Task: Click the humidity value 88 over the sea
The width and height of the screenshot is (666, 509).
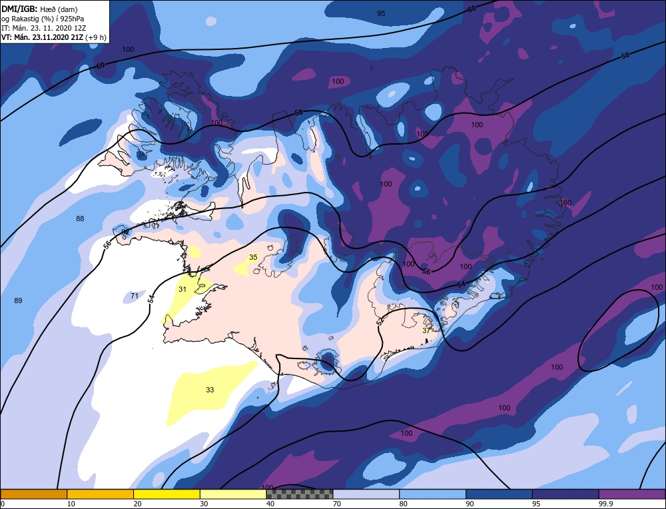Action: (x=80, y=219)
